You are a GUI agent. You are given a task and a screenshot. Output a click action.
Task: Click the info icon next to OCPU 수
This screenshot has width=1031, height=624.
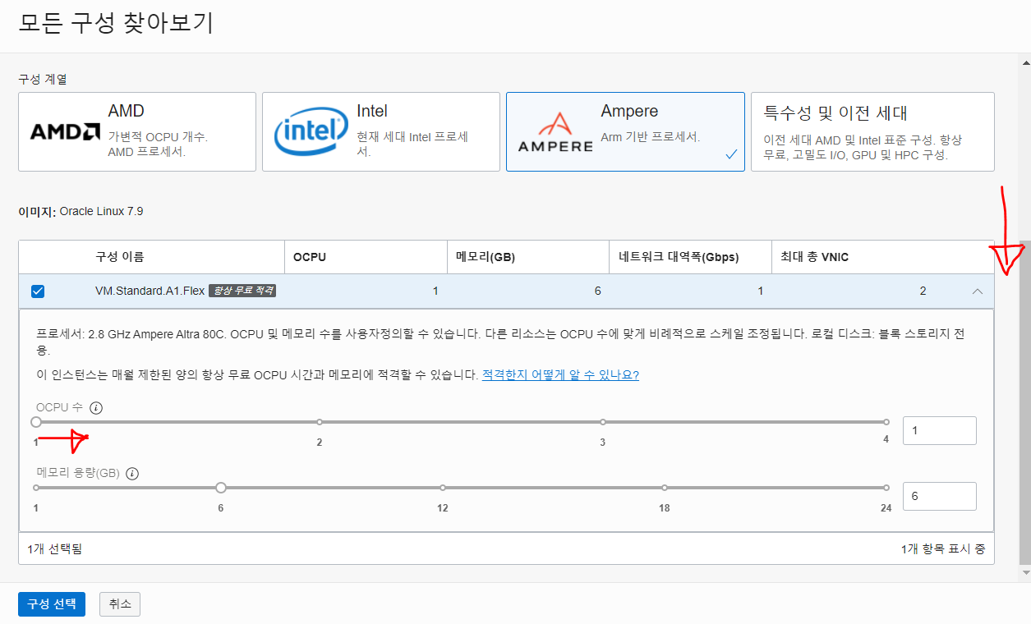coord(96,408)
